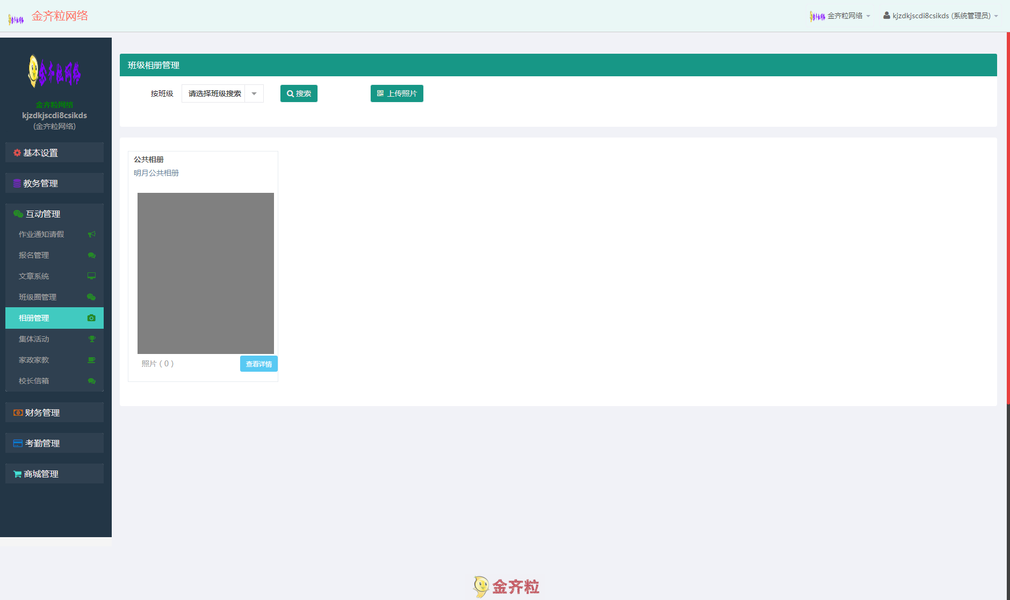Click the 上传照片 upload button

coord(397,93)
